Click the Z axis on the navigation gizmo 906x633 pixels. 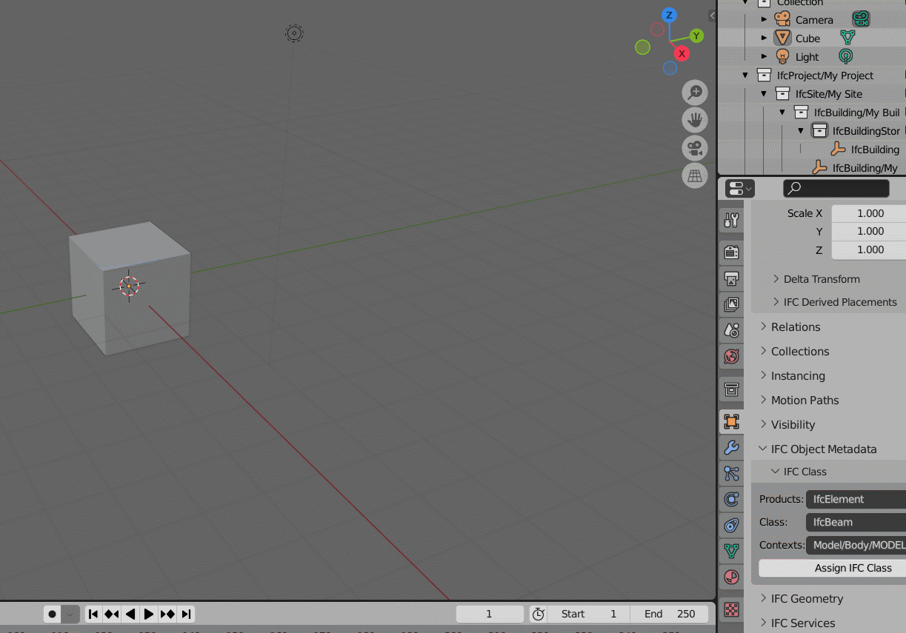click(669, 15)
